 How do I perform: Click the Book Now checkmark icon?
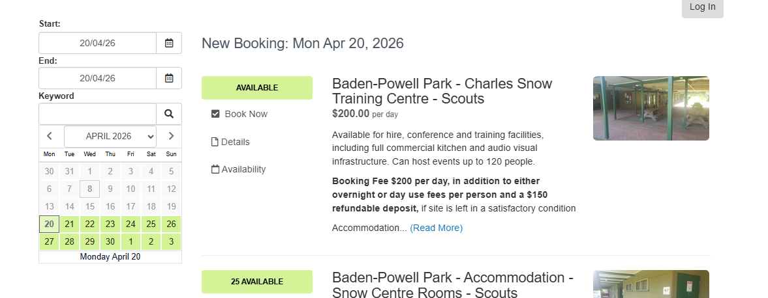click(x=215, y=114)
